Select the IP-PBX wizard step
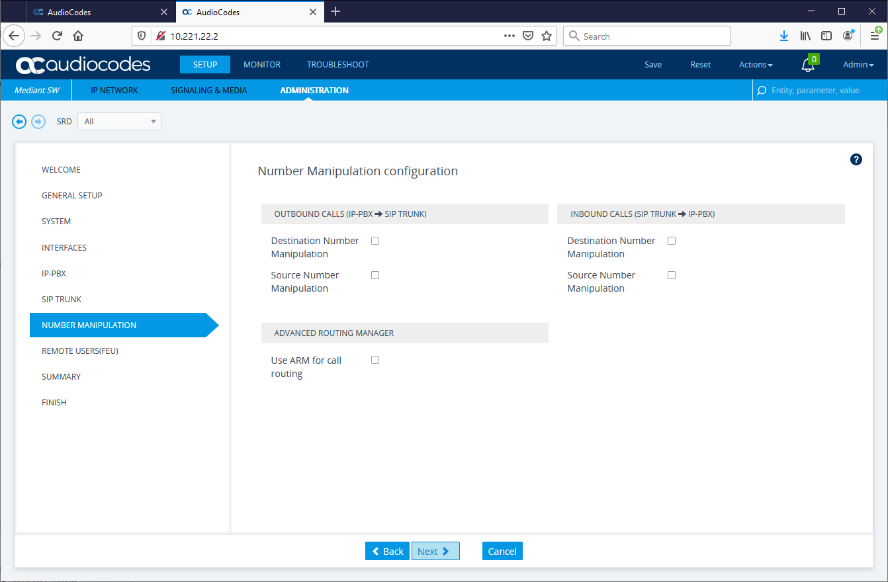 [x=54, y=273]
